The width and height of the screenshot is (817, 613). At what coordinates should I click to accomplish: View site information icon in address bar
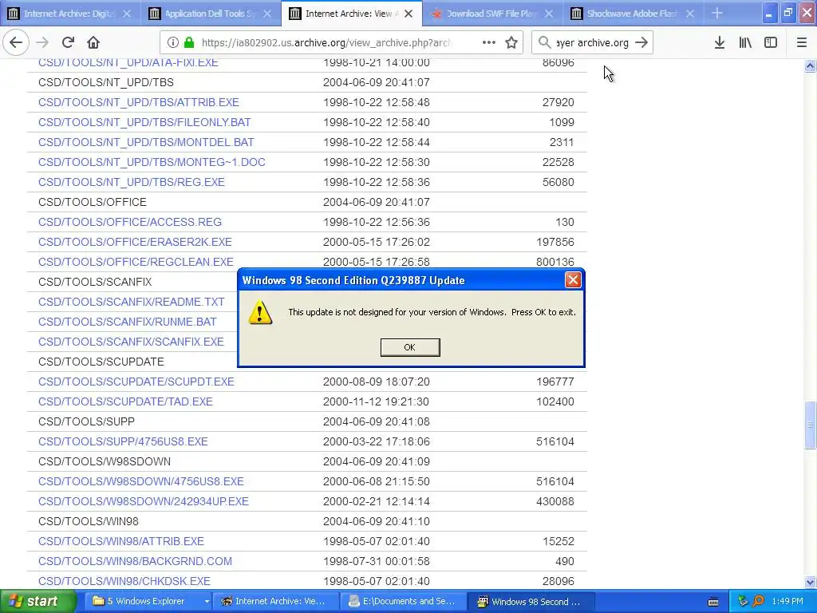coord(173,43)
